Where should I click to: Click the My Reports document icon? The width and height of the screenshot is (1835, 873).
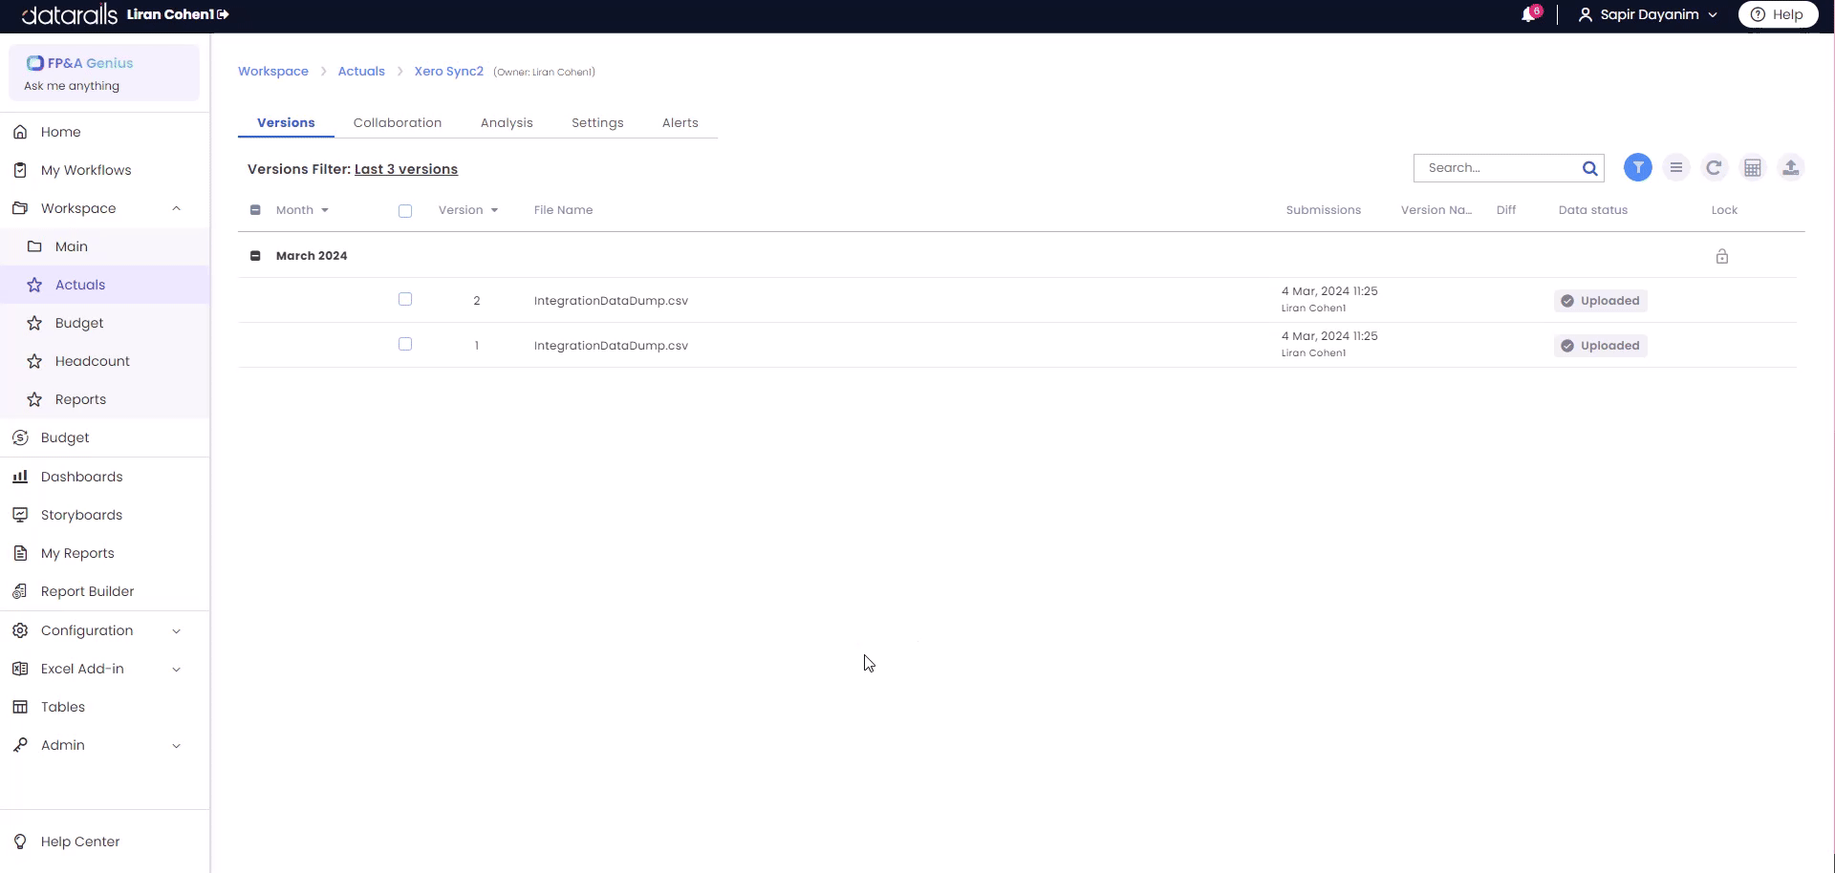[x=20, y=553]
